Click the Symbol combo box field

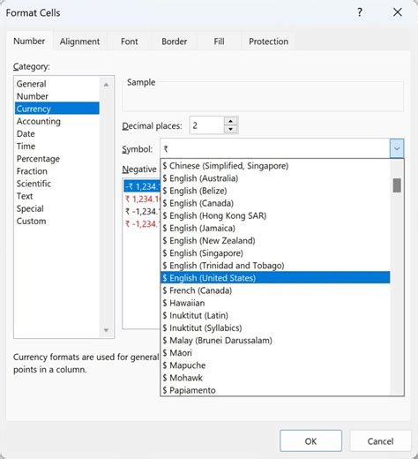275,148
